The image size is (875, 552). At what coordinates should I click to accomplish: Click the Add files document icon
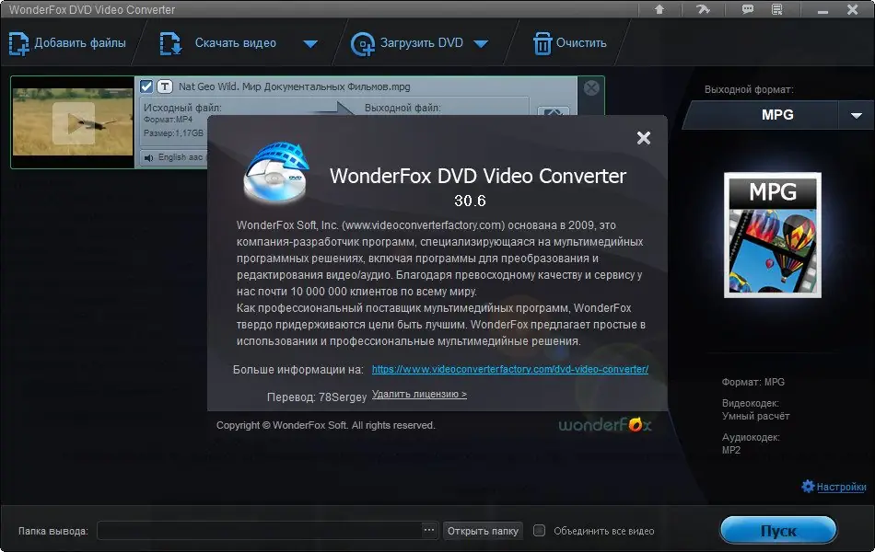tap(18, 43)
